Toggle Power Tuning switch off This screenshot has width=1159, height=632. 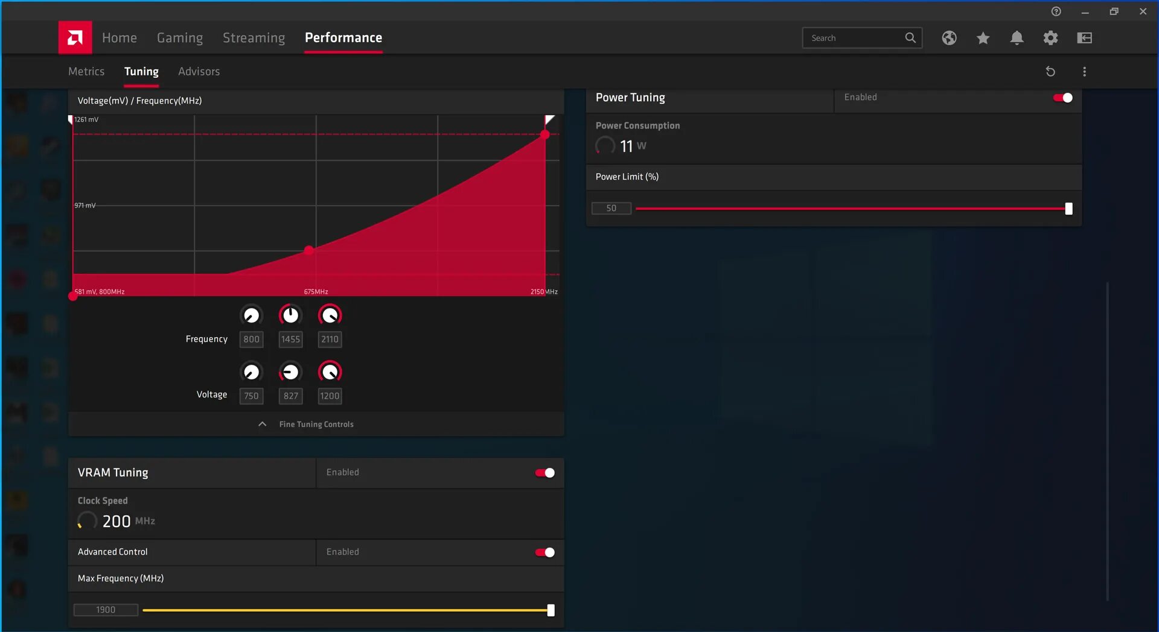click(x=1062, y=98)
